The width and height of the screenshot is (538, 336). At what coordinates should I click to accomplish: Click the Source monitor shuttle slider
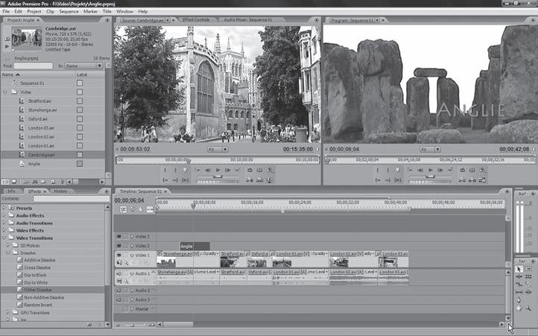tap(218, 177)
